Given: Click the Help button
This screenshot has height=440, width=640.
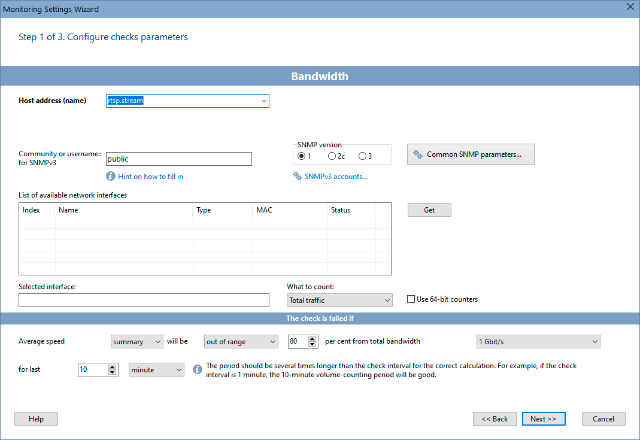Looking at the screenshot, I should 35,418.
